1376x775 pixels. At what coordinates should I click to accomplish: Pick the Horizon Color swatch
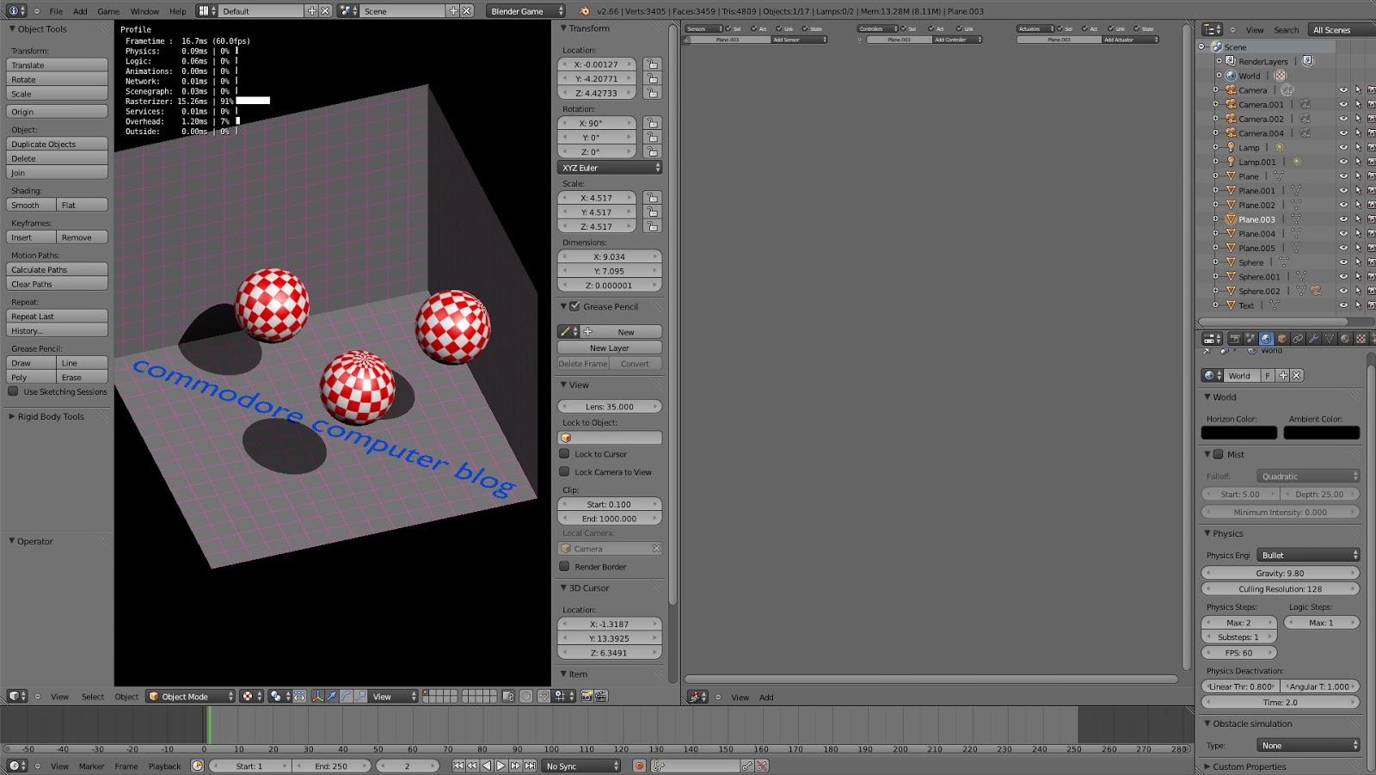1239,433
